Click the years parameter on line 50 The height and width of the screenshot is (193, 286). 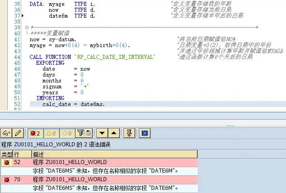pyautogui.click(x=50, y=92)
